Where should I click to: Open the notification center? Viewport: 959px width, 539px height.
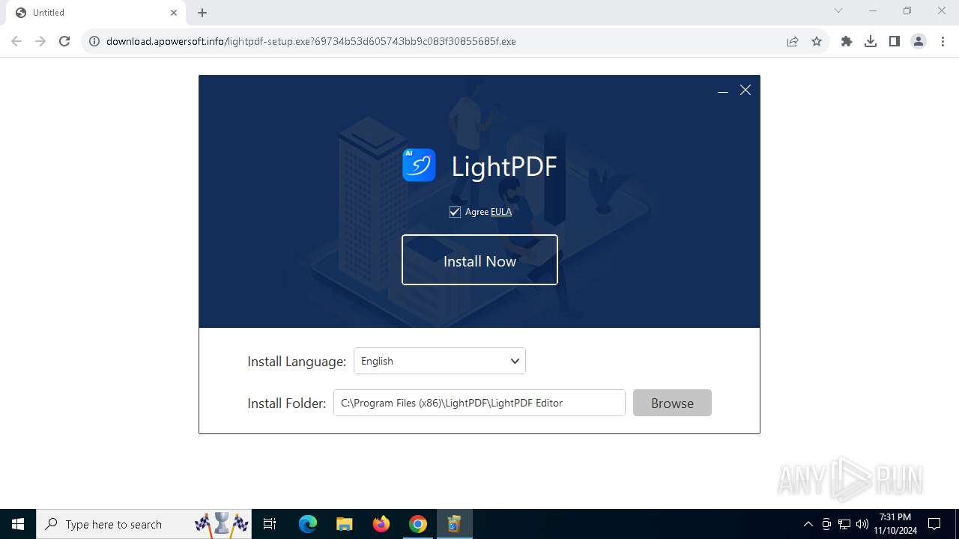(x=934, y=524)
